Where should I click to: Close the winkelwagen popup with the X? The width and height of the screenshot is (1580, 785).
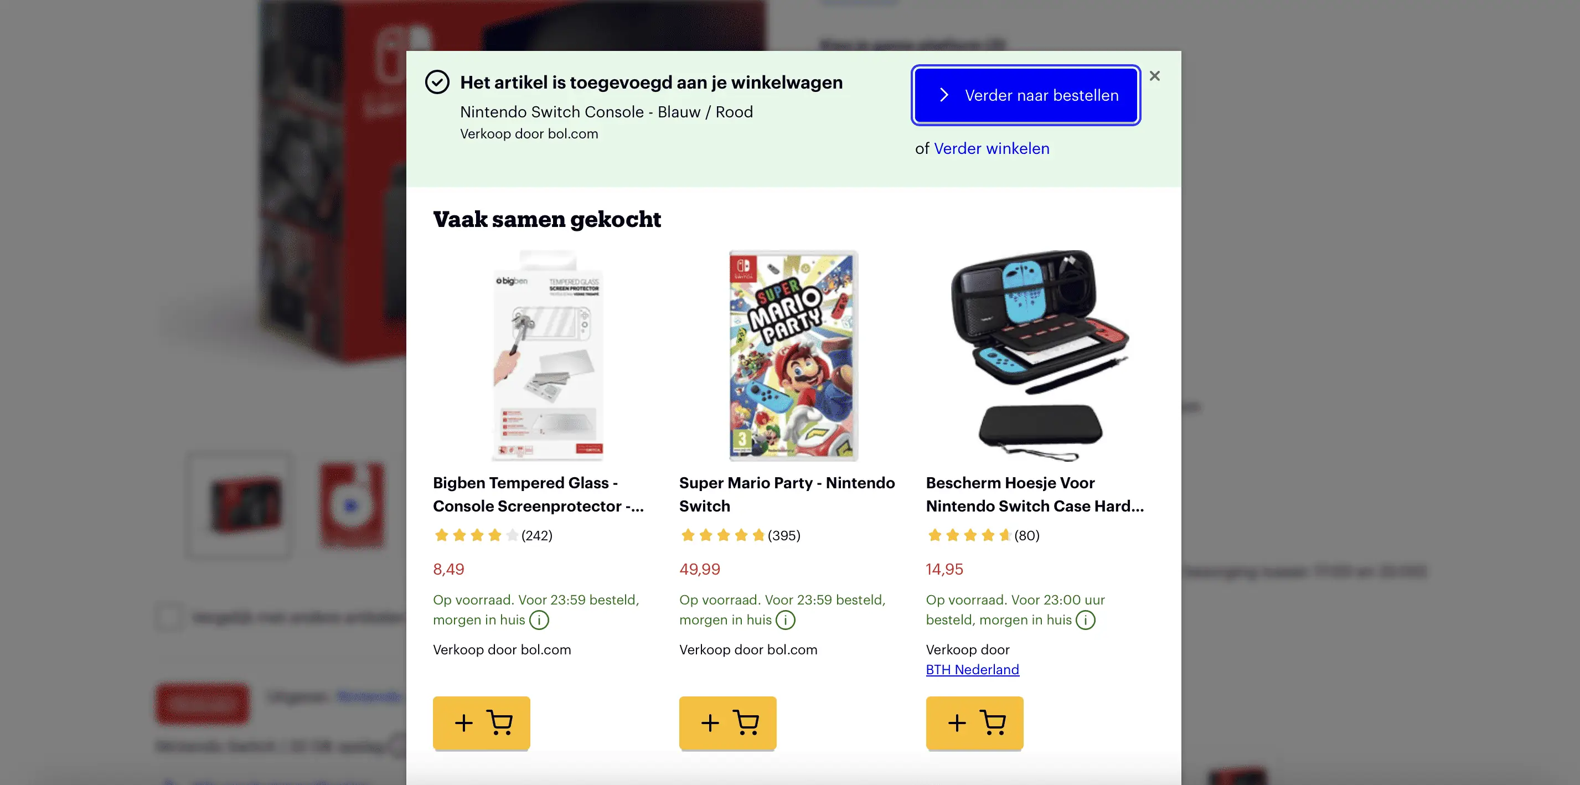click(1155, 75)
